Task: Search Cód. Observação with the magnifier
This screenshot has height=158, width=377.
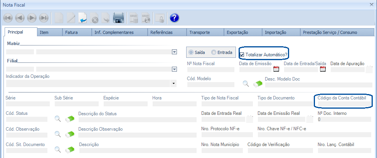Action: coord(58,134)
